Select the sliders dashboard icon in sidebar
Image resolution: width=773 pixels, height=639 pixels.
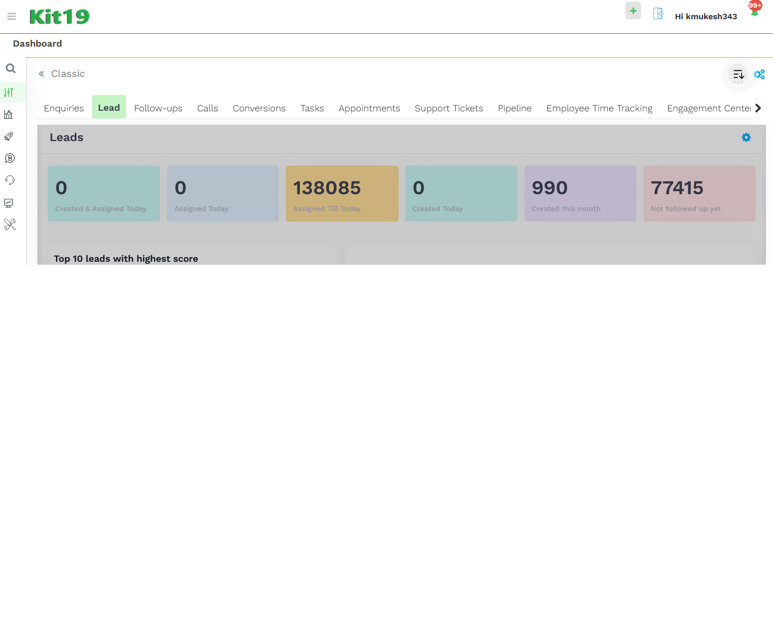click(9, 92)
